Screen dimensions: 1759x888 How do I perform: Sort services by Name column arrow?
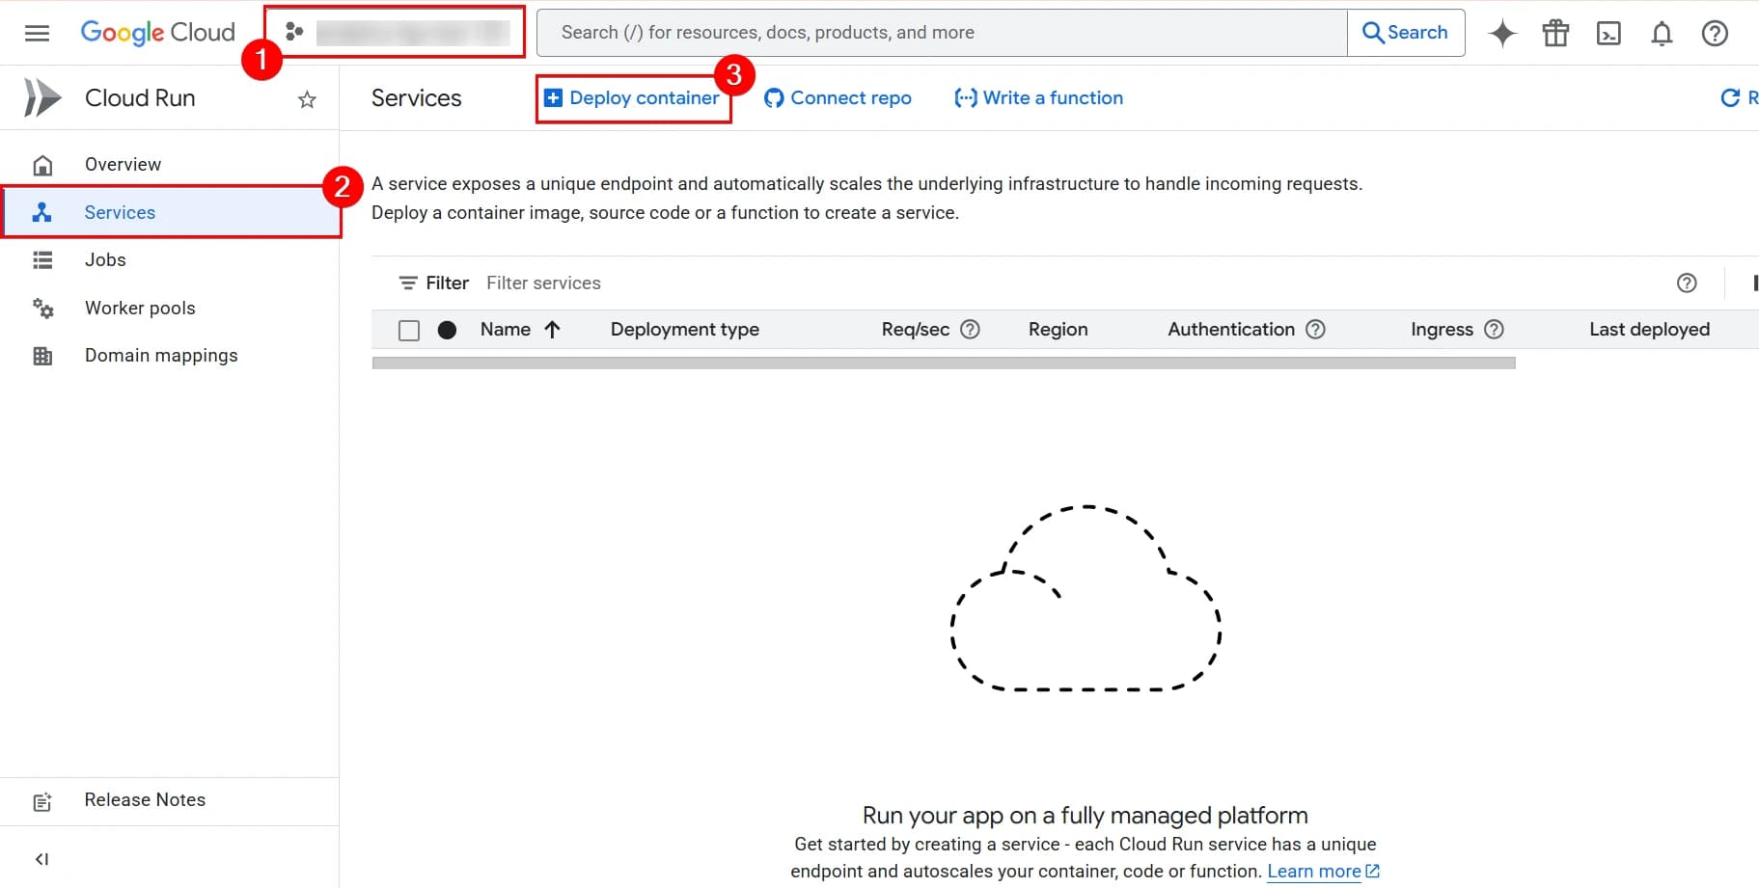pos(552,330)
